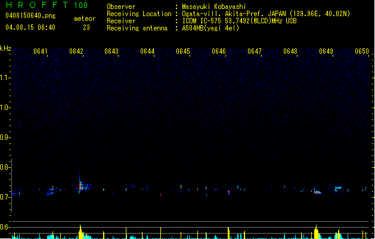Click the date stamp 04.08.15 06:40
This screenshot has width=375, height=239.
[30, 27]
